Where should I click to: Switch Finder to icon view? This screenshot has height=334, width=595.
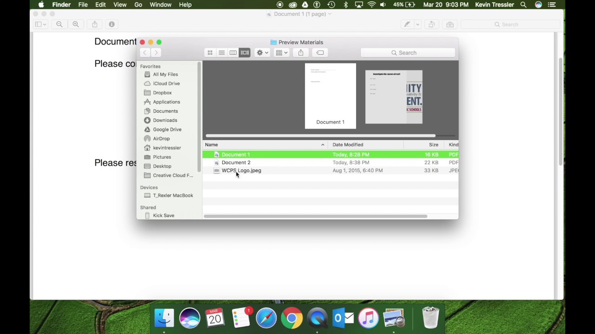210,52
